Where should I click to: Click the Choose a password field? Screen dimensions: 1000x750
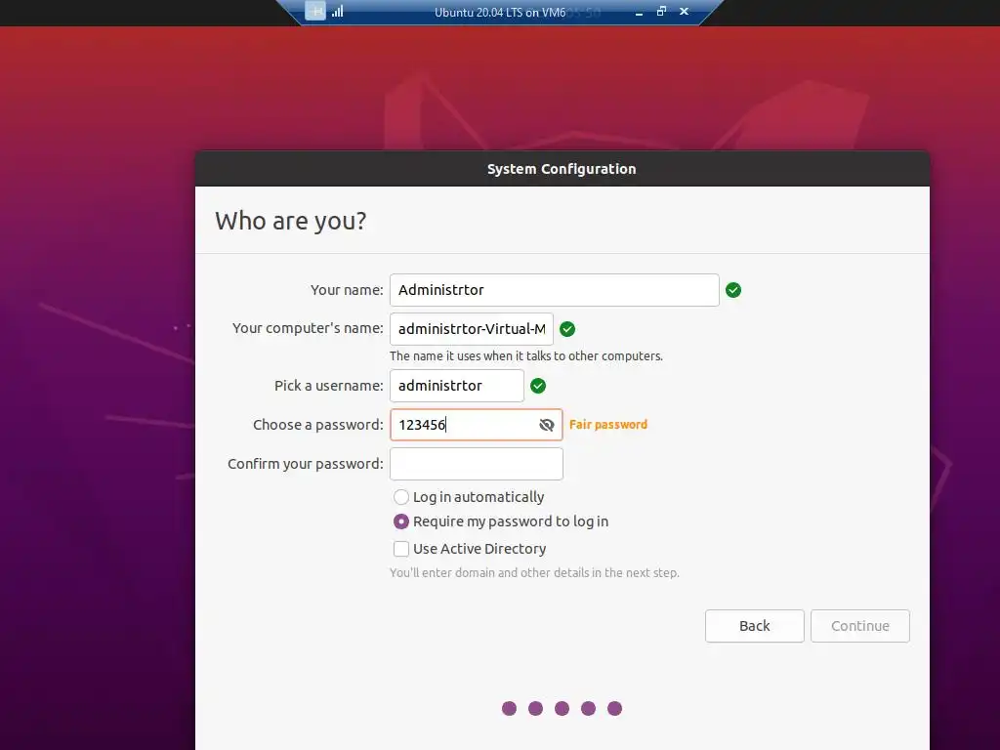pyautogui.click(x=477, y=425)
